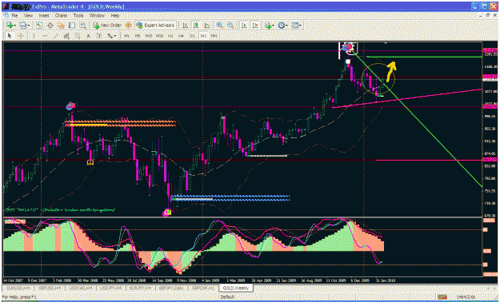Launch MetaEditor from the toolbar
Viewport: 500px width, 302px height.
(128, 26)
